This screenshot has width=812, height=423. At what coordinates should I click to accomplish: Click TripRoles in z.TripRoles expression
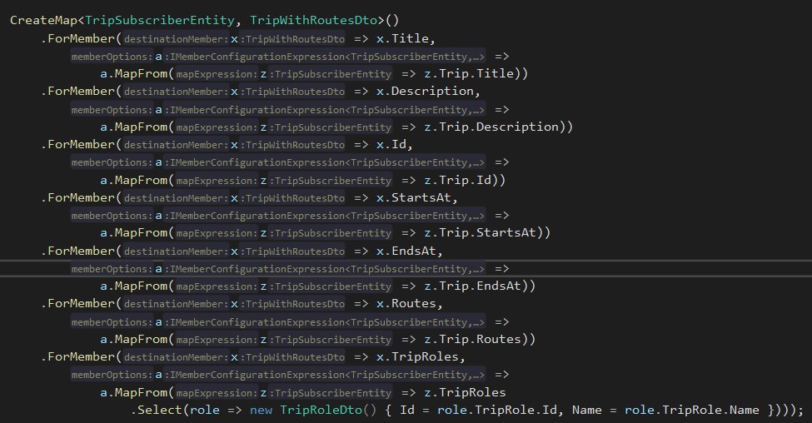472,392
